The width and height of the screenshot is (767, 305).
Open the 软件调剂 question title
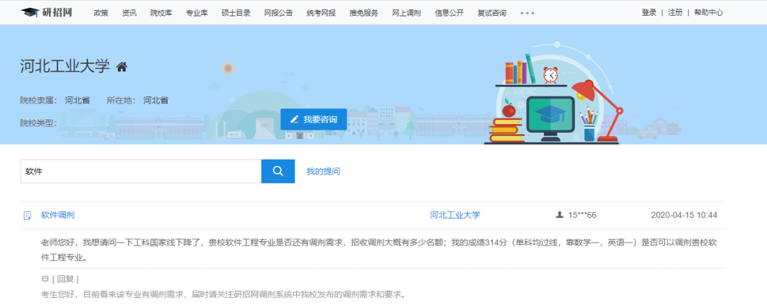(x=58, y=215)
